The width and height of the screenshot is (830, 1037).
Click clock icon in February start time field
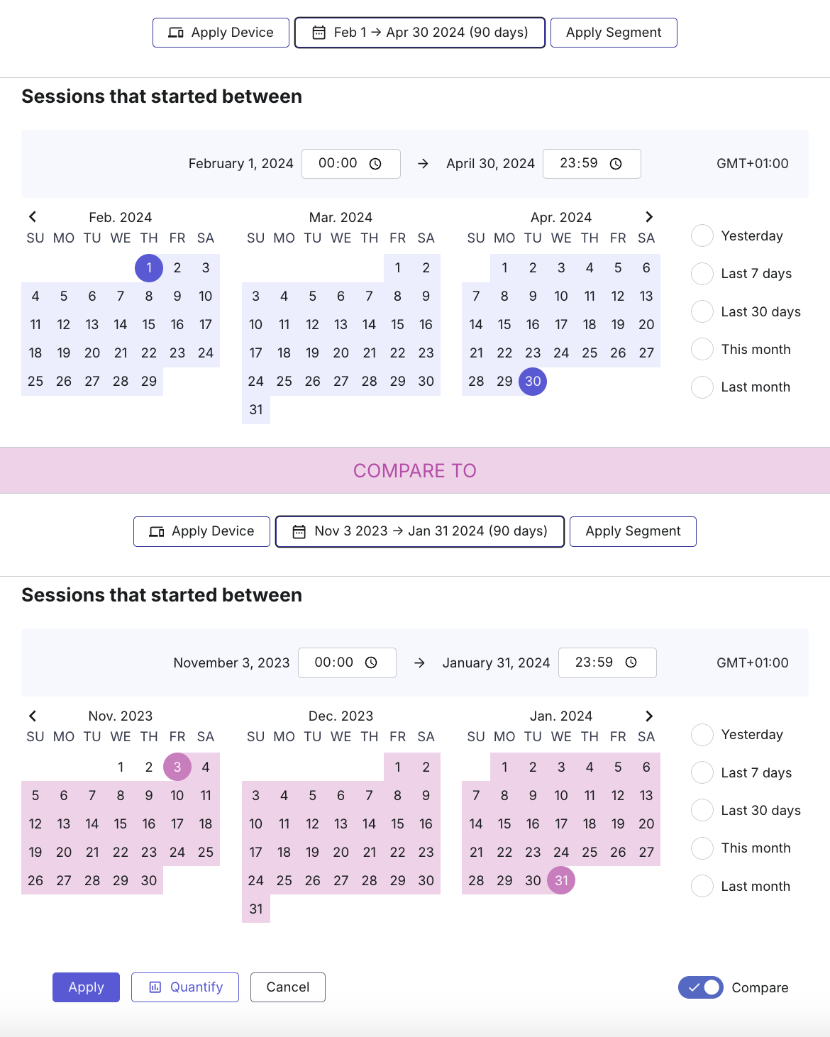[x=375, y=164]
